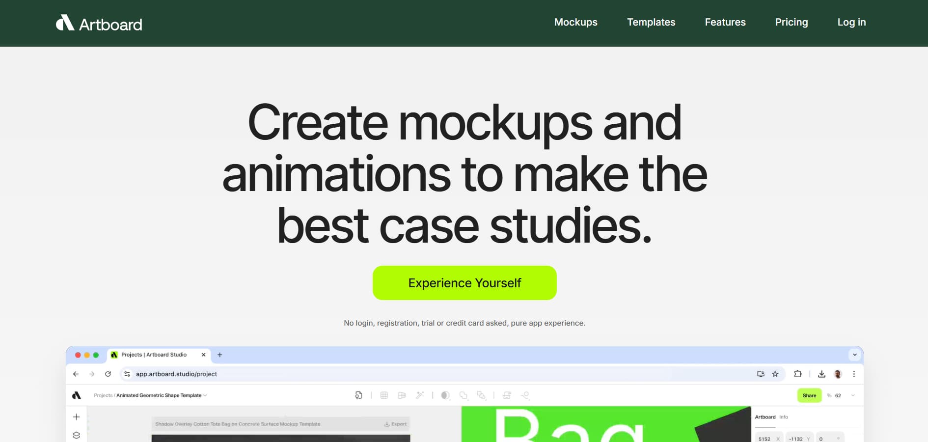Click the Experience Yourself button

464,283
